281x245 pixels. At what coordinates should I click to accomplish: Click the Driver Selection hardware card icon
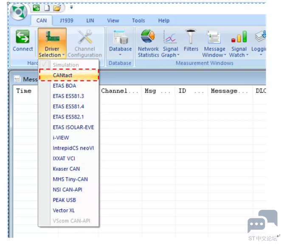(x=52, y=37)
